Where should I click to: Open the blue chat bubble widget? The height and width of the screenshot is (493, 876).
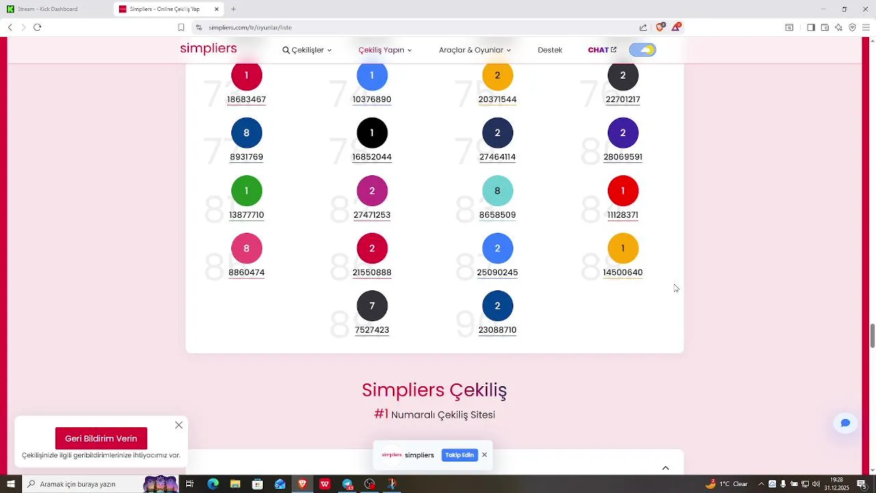tap(845, 423)
